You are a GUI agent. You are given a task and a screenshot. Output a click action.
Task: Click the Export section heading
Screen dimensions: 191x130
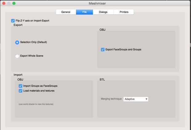coord(18,25)
